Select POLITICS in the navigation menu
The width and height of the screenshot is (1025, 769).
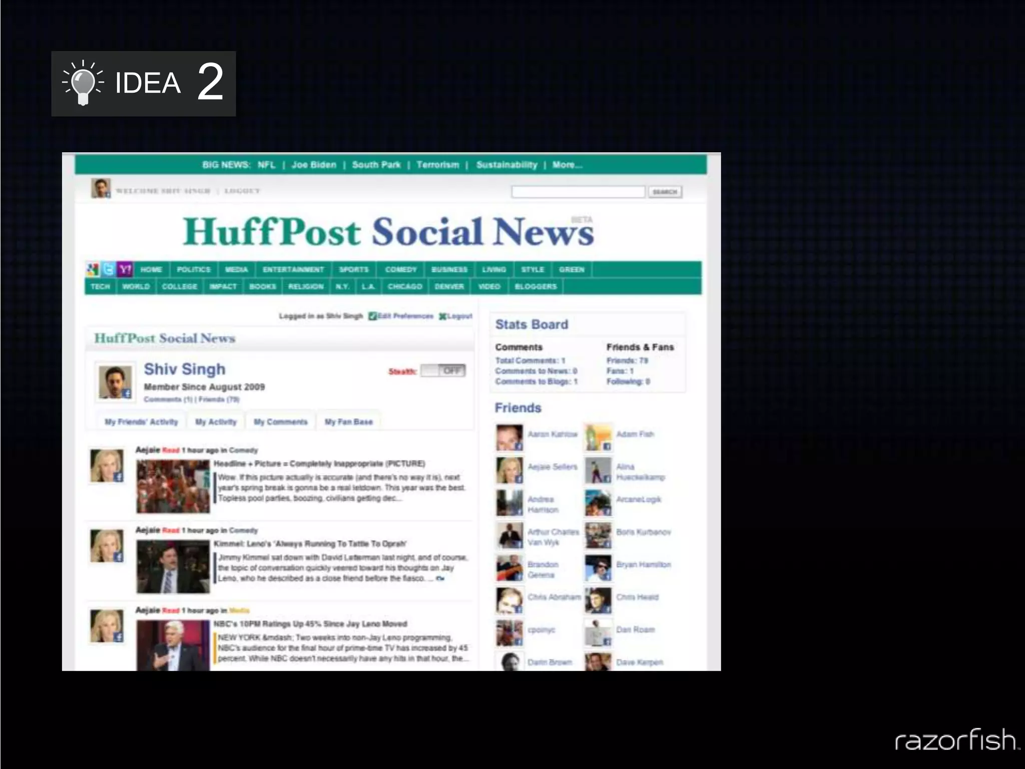tap(193, 269)
